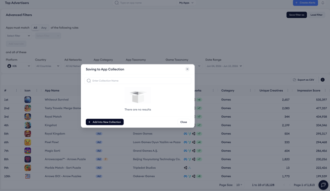Click the notification bell icon
The image size is (330, 191).
pos(323,3)
